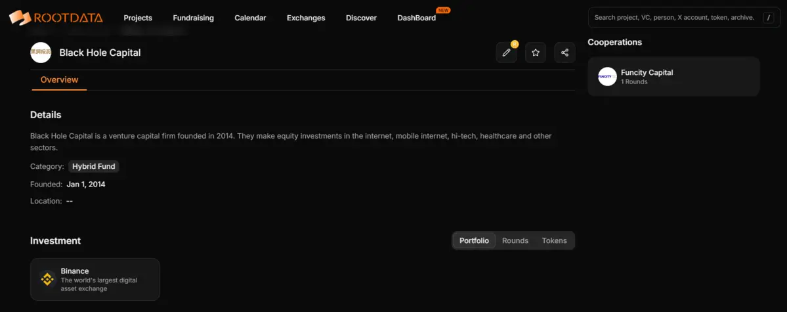Click the Funcity Capital logo

(607, 76)
